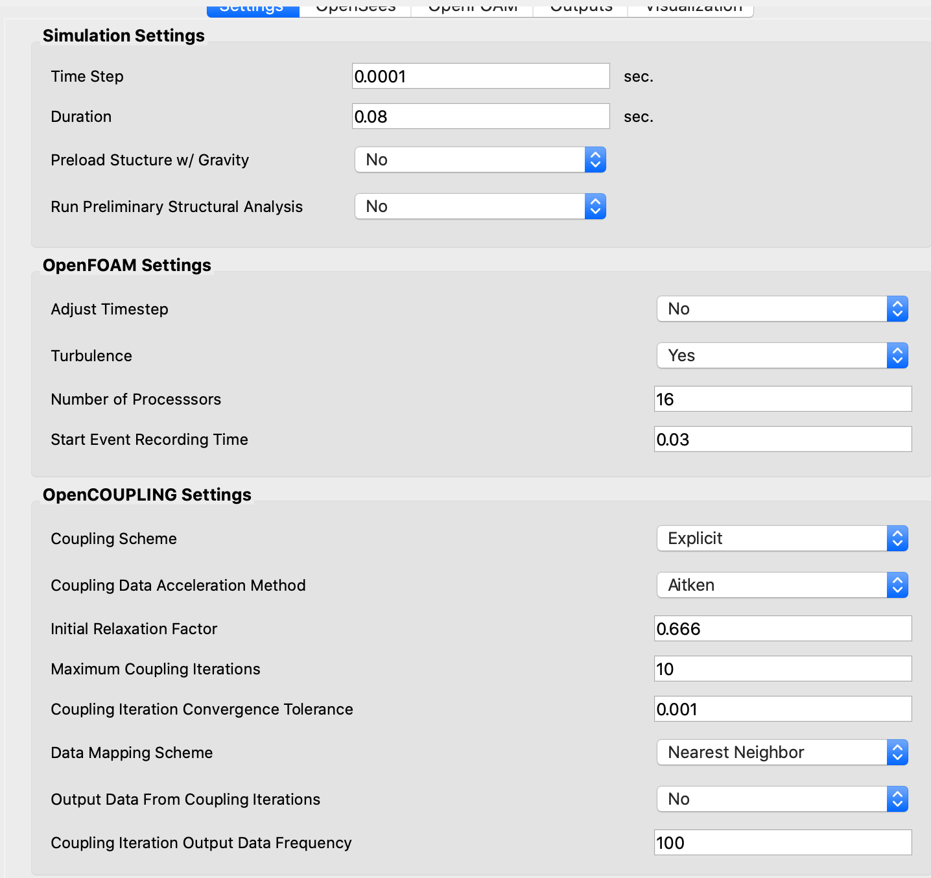Expand the Output Data From Coupling Iterations dropdown
931x878 pixels.
(783, 799)
